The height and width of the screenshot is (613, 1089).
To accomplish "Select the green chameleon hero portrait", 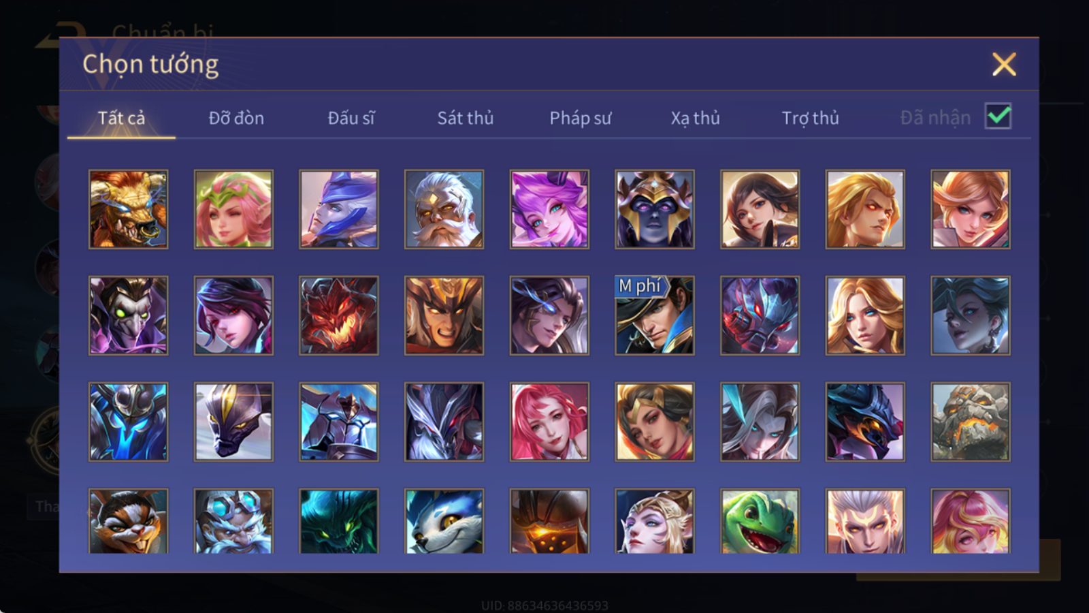I will (x=760, y=521).
